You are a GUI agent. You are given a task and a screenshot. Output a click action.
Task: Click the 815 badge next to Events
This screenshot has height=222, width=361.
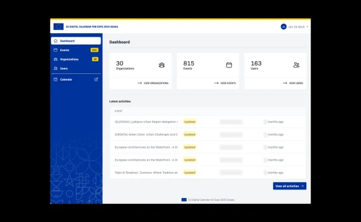click(94, 50)
